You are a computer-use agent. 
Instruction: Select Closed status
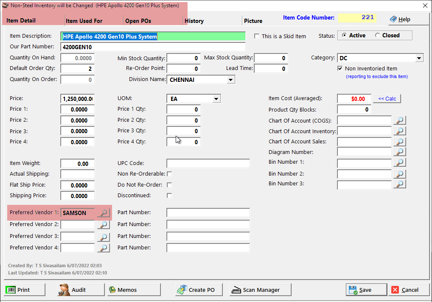point(377,35)
